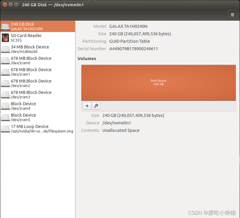Click the serial number A449079B178900249611
Screen dimensions: 240x218
[133, 49]
